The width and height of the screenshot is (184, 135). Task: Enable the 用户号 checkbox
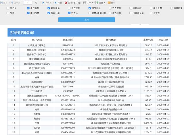click(8, 8)
